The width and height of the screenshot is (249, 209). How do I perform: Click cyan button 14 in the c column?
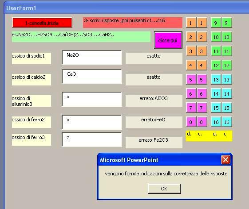(227, 93)
